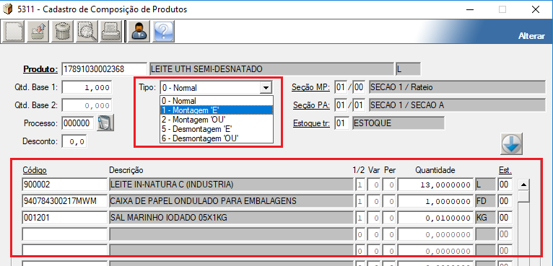553x266 pixels.
Task: Click the Seção MP label link
Action: (310, 87)
